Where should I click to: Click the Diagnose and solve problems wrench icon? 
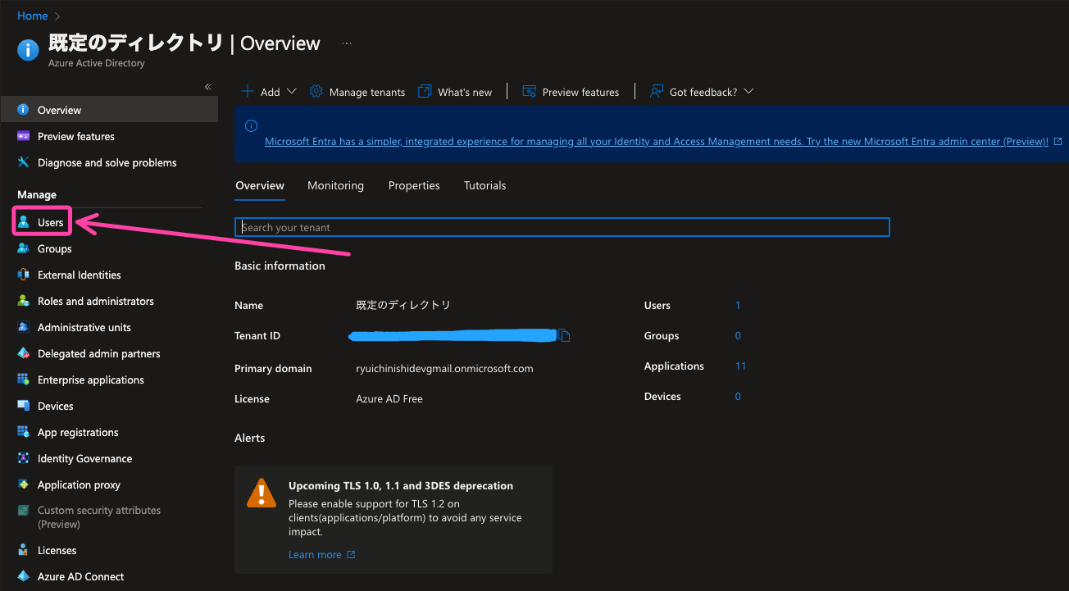[23, 162]
